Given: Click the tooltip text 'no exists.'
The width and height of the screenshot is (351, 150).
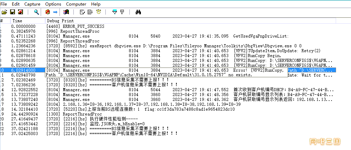Looking at the screenshot, I should (x=240, y=75).
